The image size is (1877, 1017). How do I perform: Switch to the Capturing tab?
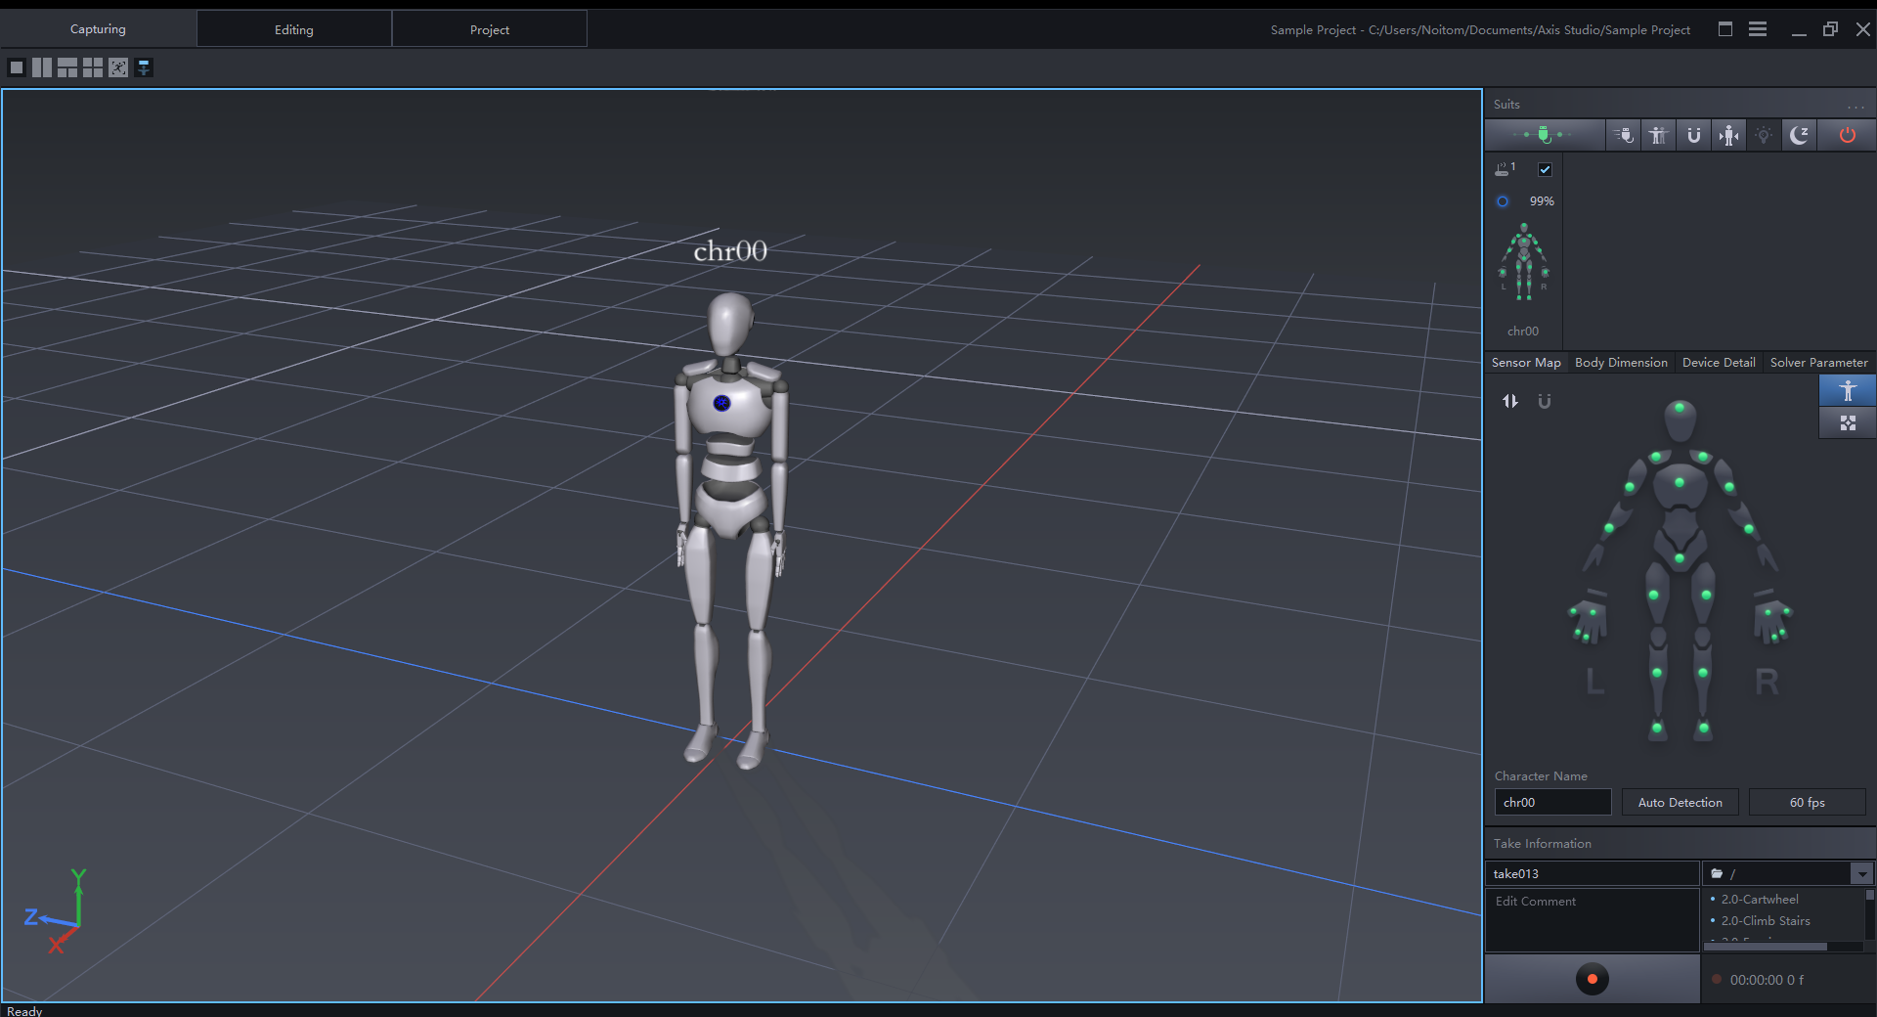click(98, 29)
